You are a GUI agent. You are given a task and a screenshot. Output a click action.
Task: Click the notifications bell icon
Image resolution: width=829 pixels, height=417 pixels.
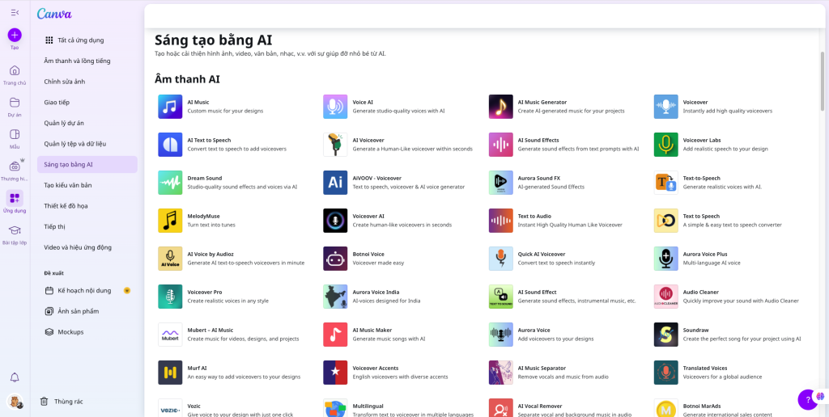coord(15,377)
